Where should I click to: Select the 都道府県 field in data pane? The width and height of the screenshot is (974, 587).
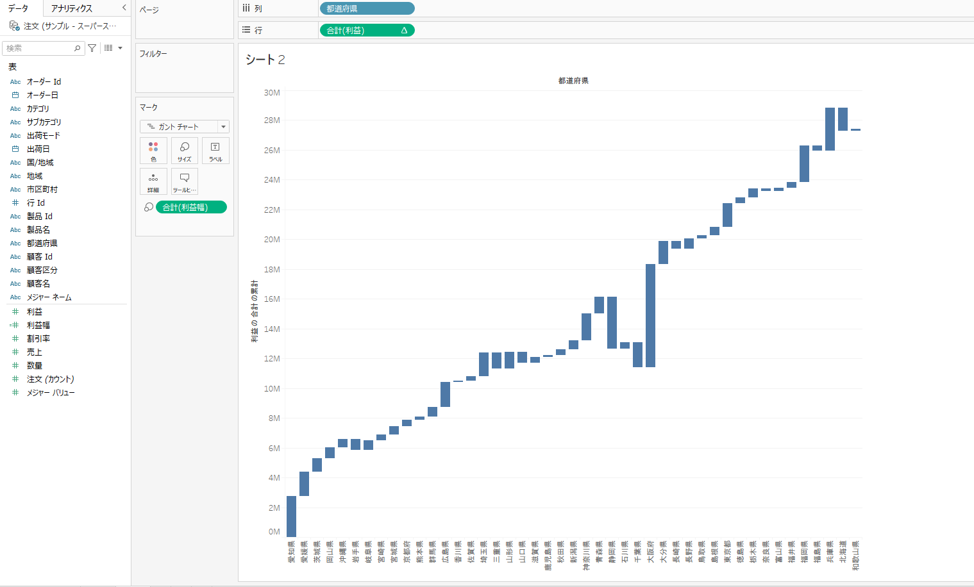click(42, 243)
